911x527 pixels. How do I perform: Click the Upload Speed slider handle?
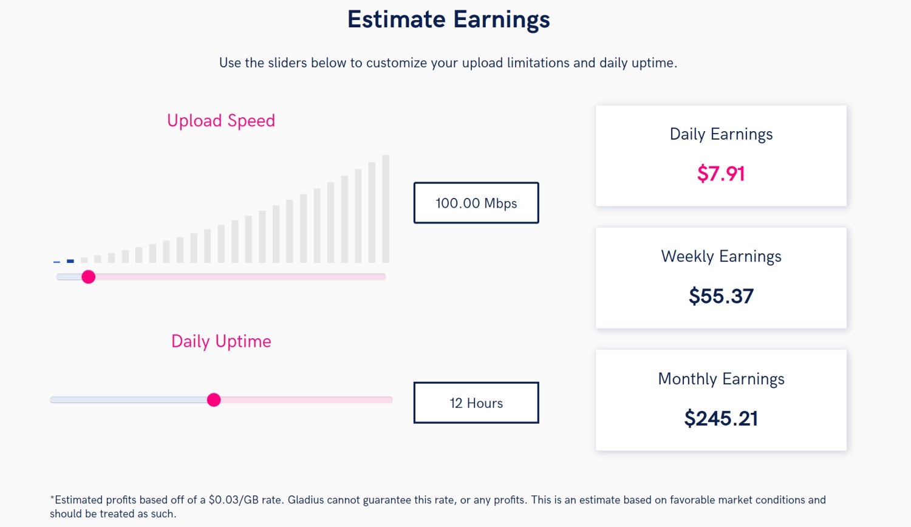(x=89, y=277)
